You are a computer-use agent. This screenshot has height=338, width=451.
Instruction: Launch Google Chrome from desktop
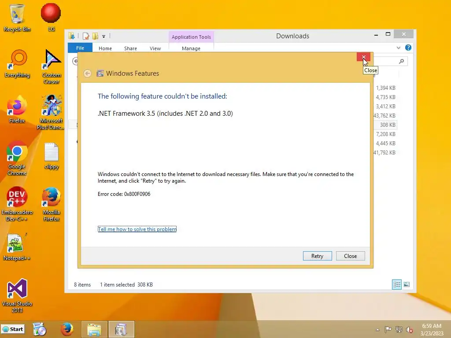(17, 158)
